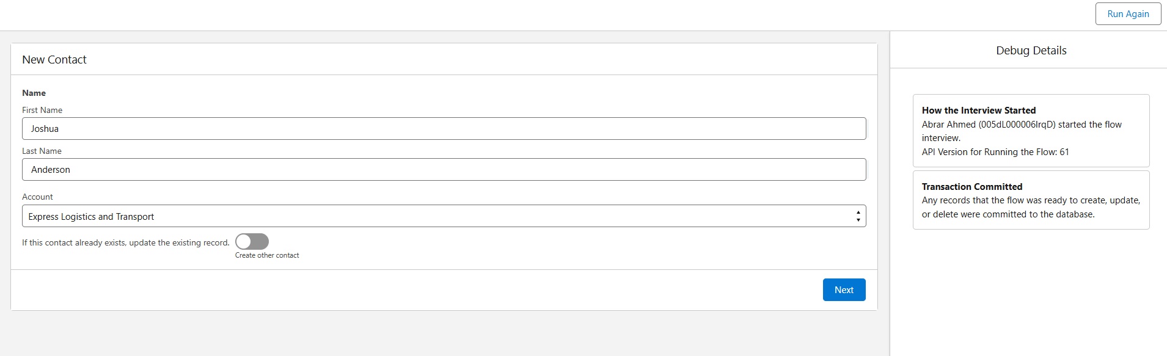The width and height of the screenshot is (1167, 356).
Task: Click the Name section label
Action: [34, 93]
